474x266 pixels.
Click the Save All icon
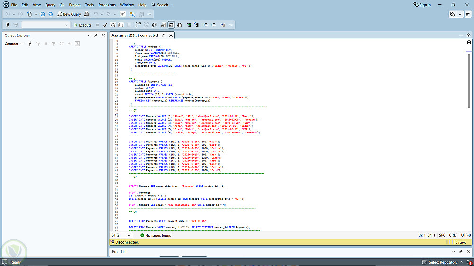pyautogui.click(x=50, y=14)
